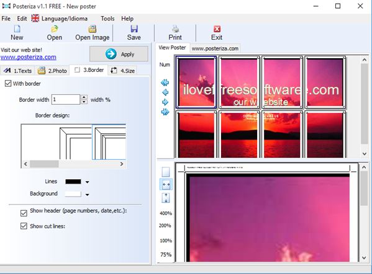Screen dimensions: 372x274
Task: Select the bottom-left poster page thumbnail
Action: [196, 134]
